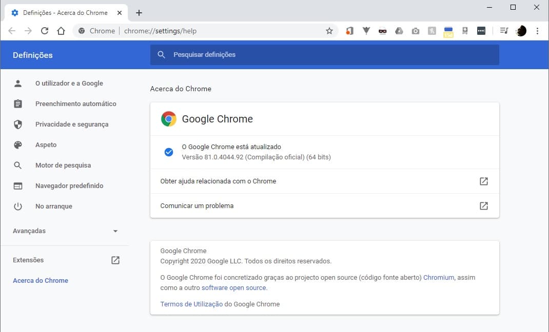The image size is (549, 332).
Task: Click the blue update checkmark icon
Action: 168,152
